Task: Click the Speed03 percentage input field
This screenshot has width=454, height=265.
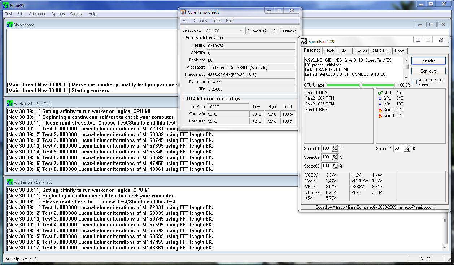Action: 326,166
